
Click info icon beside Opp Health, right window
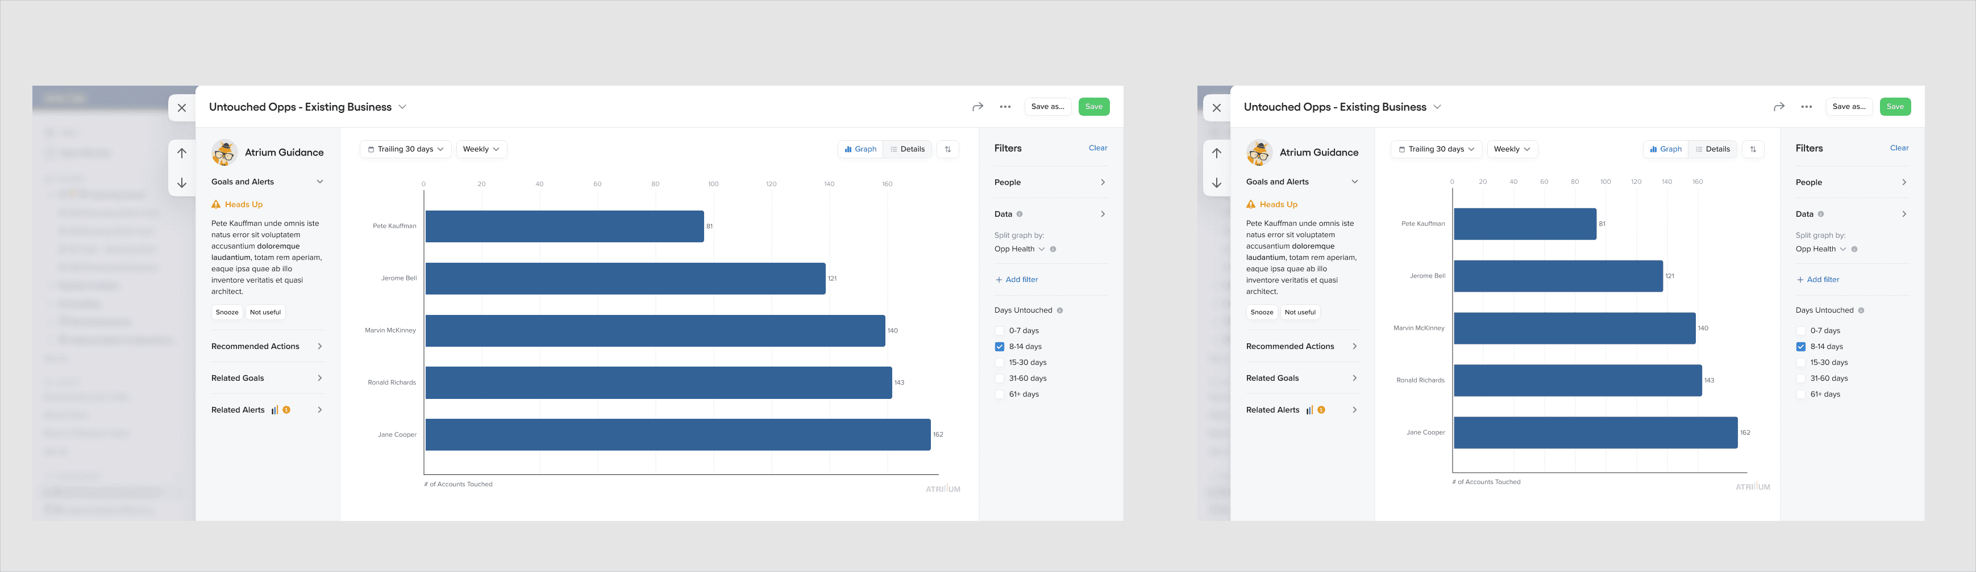tap(1854, 250)
